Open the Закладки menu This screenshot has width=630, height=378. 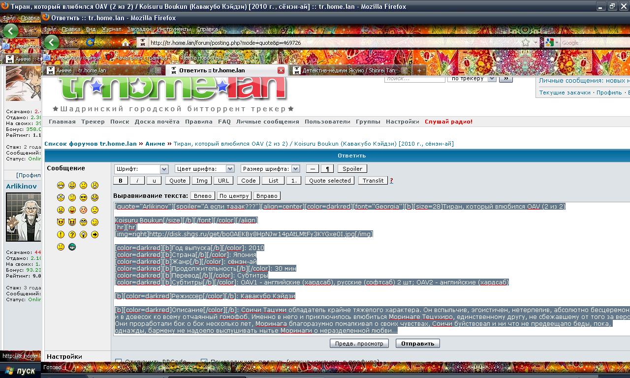click(x=139, y=29)
